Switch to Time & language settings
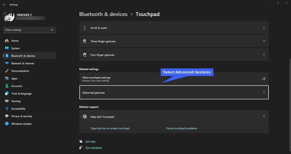291x154 pixels. (21, 93)
